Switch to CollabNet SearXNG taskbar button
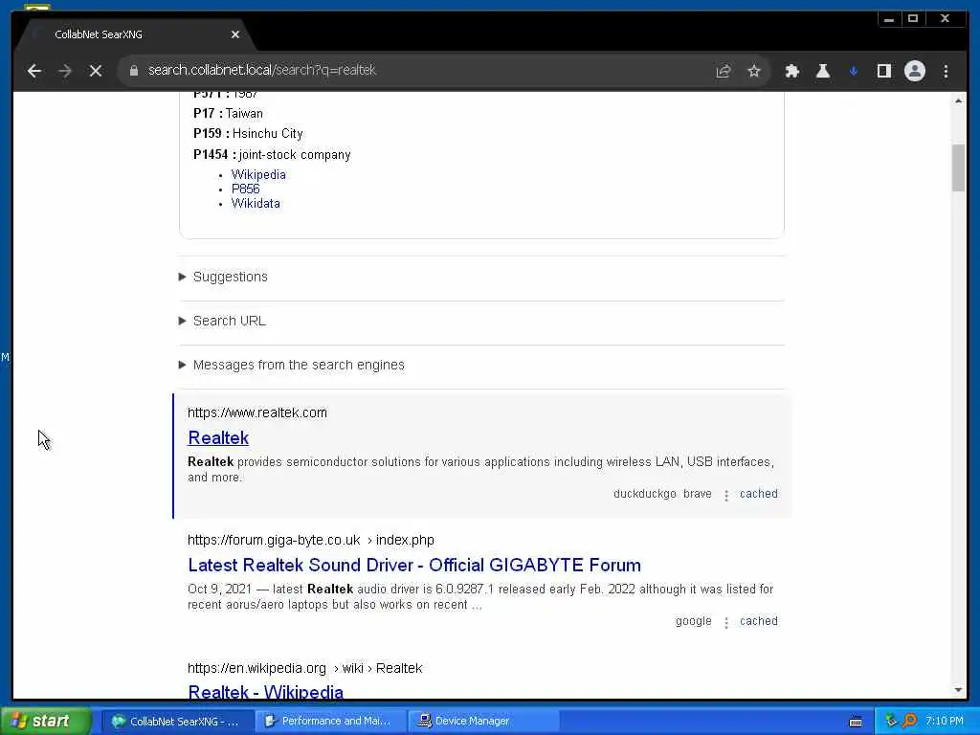Image resolution: width=980 pixels, height=735 pixels. pyautogui.click(x=176, y=721)
